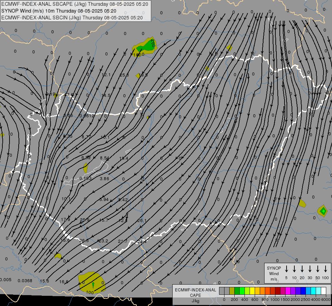Click the map value 16.6
This screenshot has width=332, height=306.
pyautogui.click(x=64, y=282)
